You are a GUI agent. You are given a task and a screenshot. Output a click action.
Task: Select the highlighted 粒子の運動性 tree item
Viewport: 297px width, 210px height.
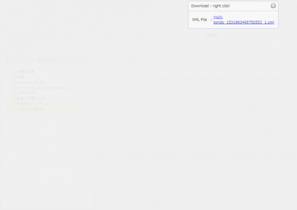click(32, 109)
